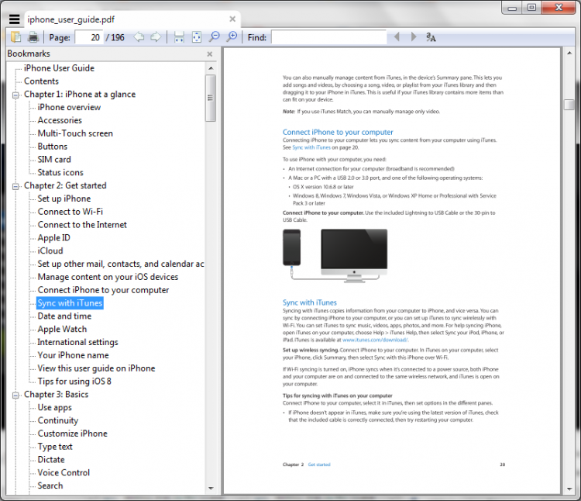This screenshot has width=581, height=501.
Task: Find previous match arrow
Action: point(397,36)
